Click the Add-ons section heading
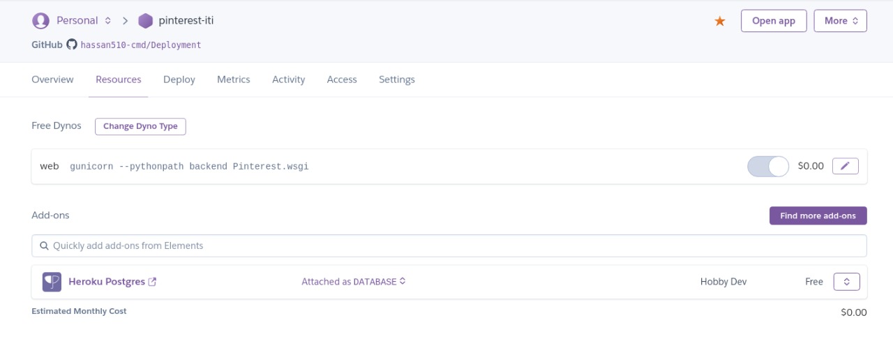The image size is (893, 355). click(x=50, y=215)
